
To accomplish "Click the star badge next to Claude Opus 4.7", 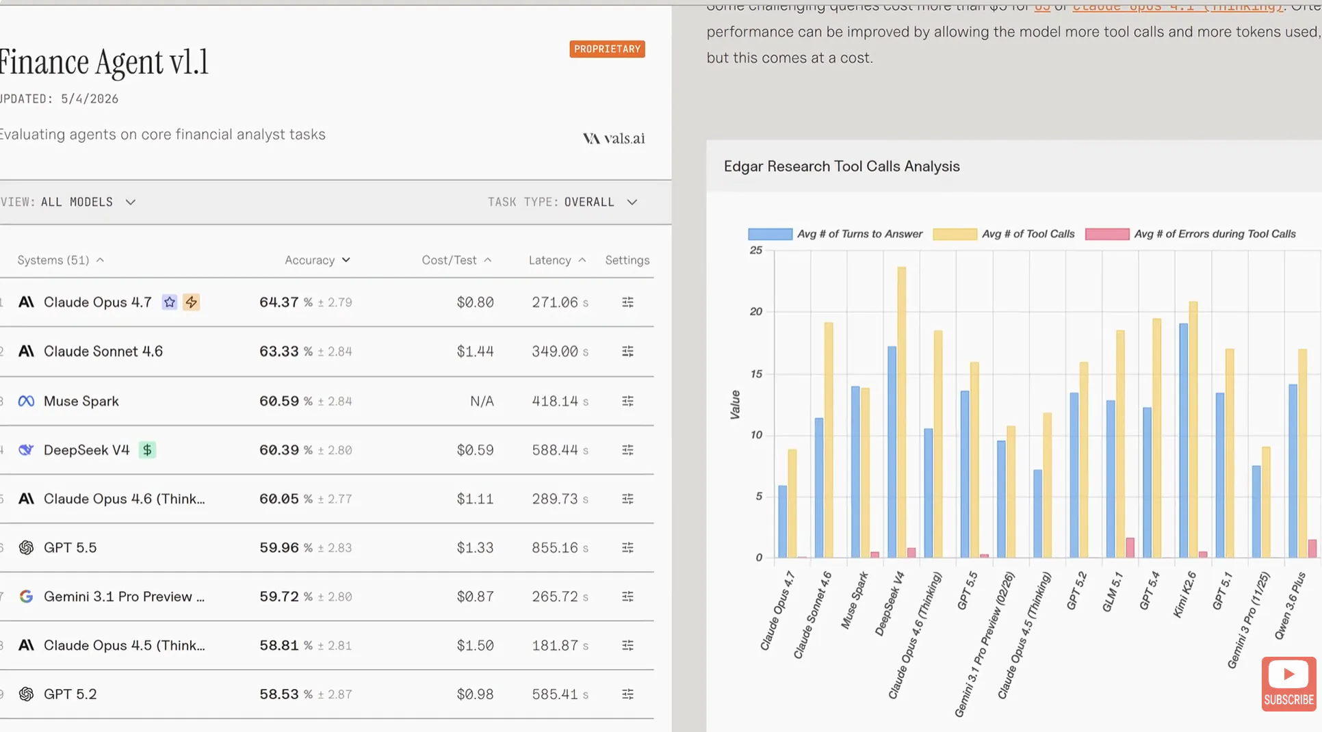I will (x=170, y=302).
